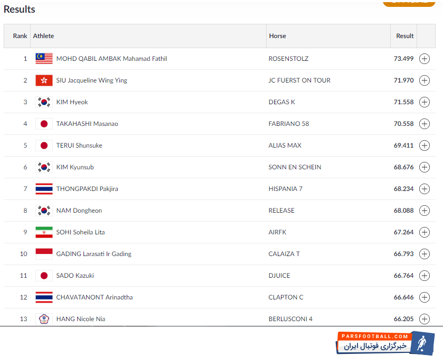Expand THONGPAKDI Pakjira's score breakdown
Screen dimensions: 443x364
click(x=424, y=189)
